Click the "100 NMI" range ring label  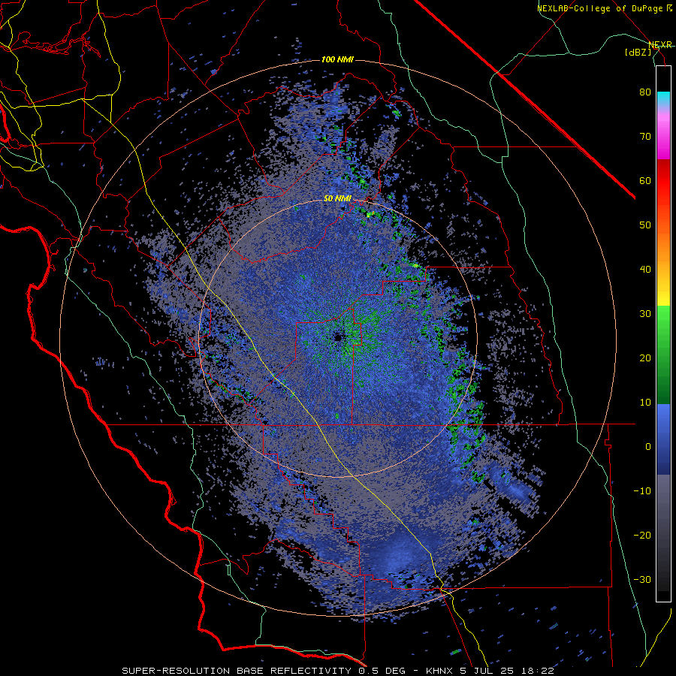tap(337, 59)
